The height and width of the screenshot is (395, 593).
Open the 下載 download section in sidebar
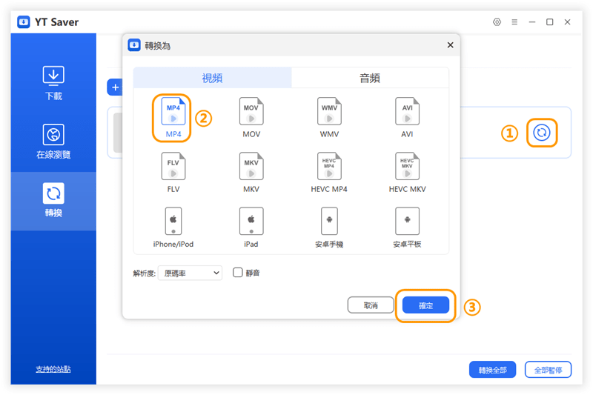tap(53, 82)
